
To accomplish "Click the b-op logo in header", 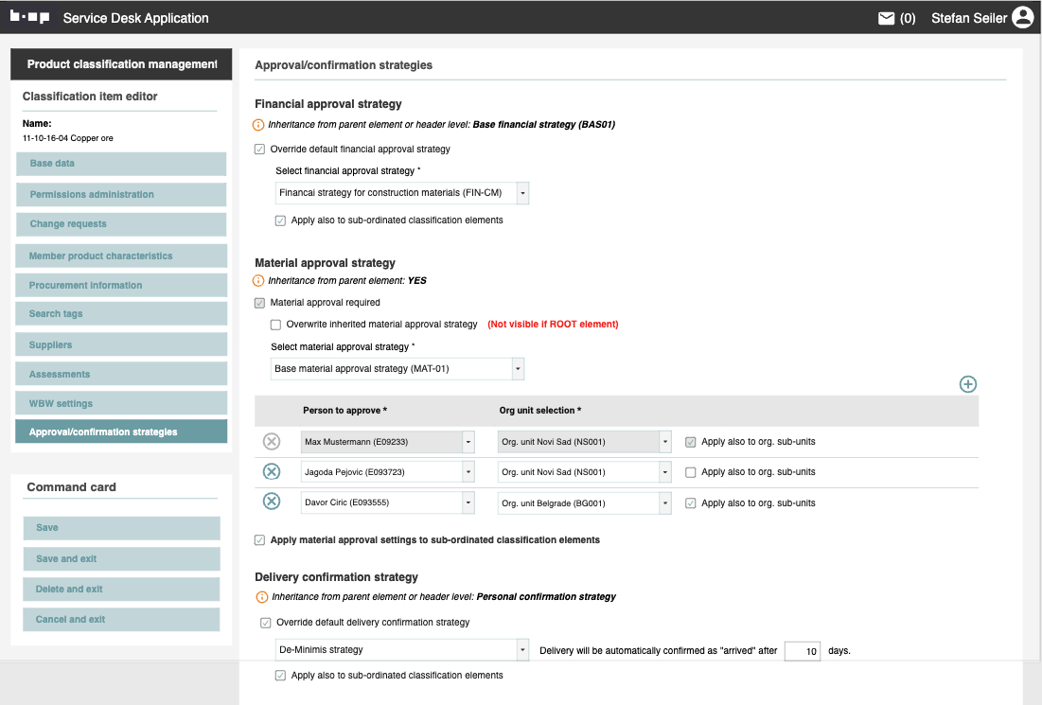I will click(x=29, y=17).
